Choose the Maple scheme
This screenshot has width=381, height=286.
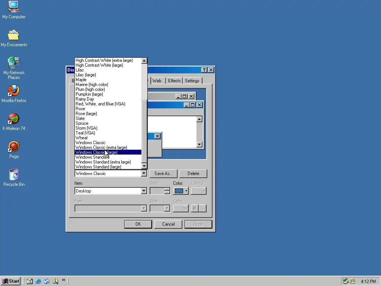[108, 80]
